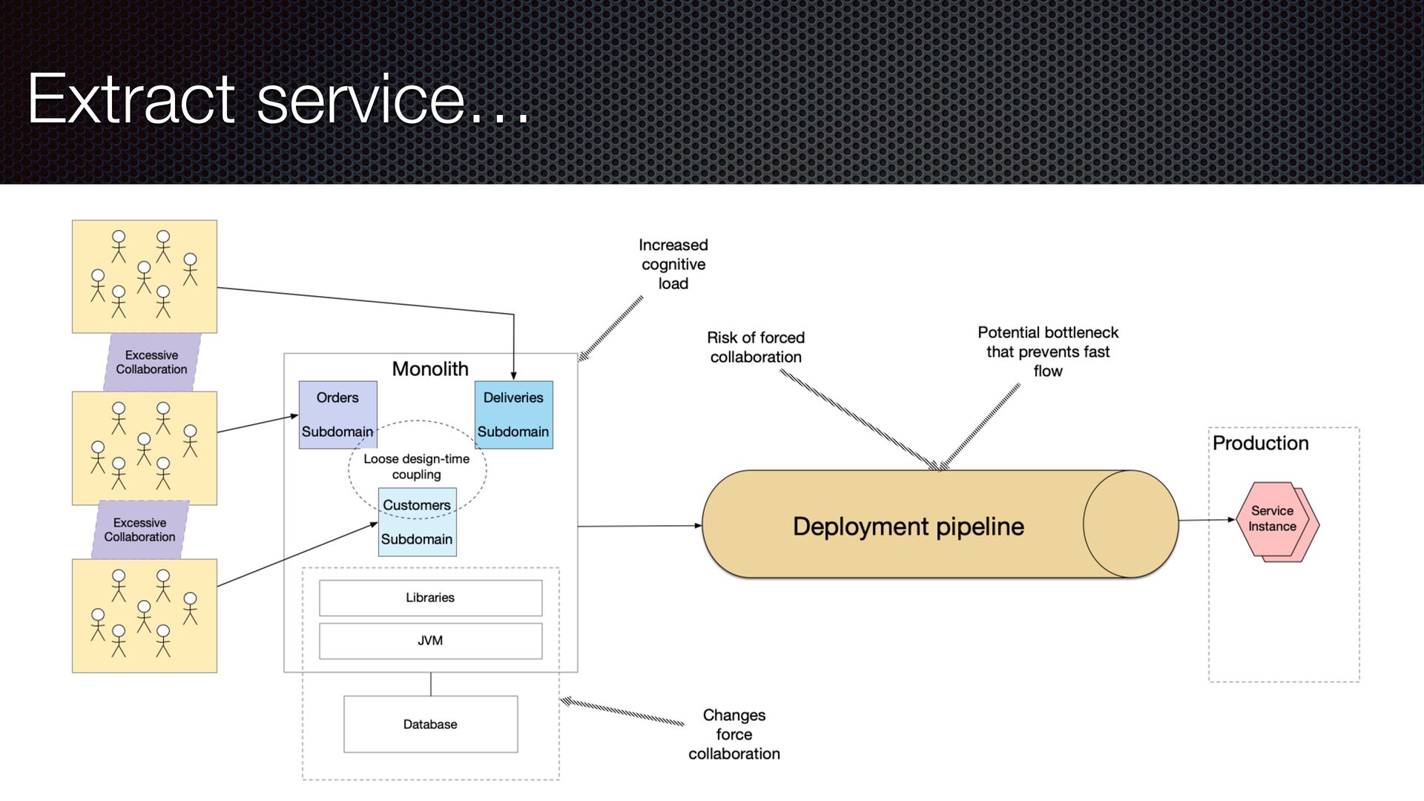1424x801 pixels.
Task: Click the Libraries box
Action: [430, 597]
